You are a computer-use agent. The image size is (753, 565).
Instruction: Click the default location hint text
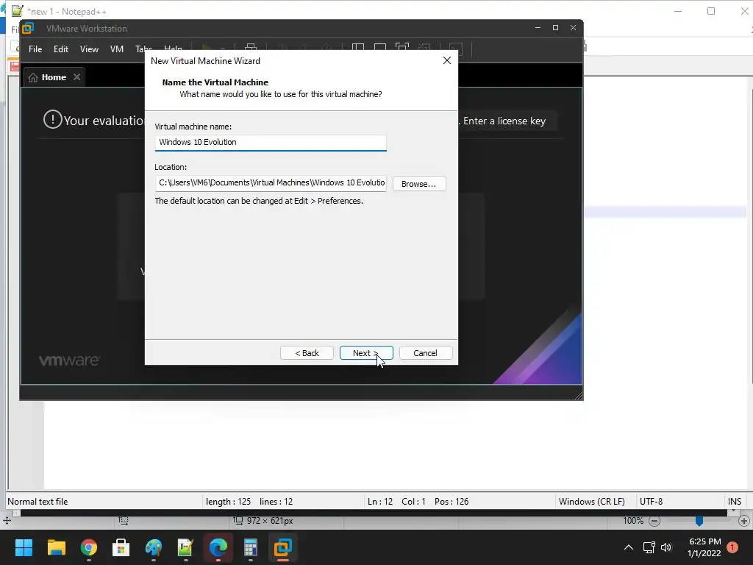(259, 201)
